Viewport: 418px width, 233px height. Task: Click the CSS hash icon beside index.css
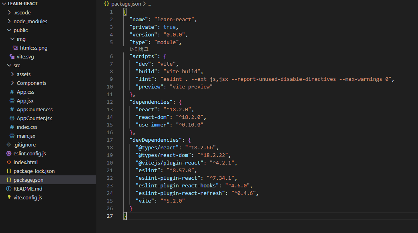click(x=12, y=127)
